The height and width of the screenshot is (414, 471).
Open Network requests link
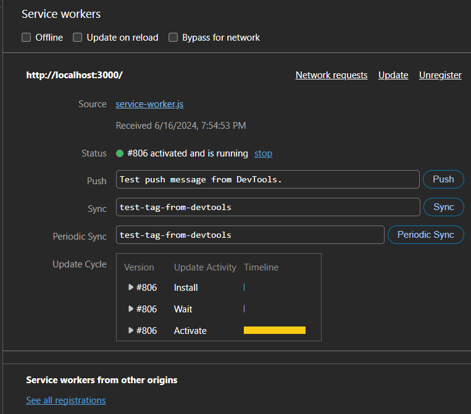pyautogui.click(x=331, y=75)
